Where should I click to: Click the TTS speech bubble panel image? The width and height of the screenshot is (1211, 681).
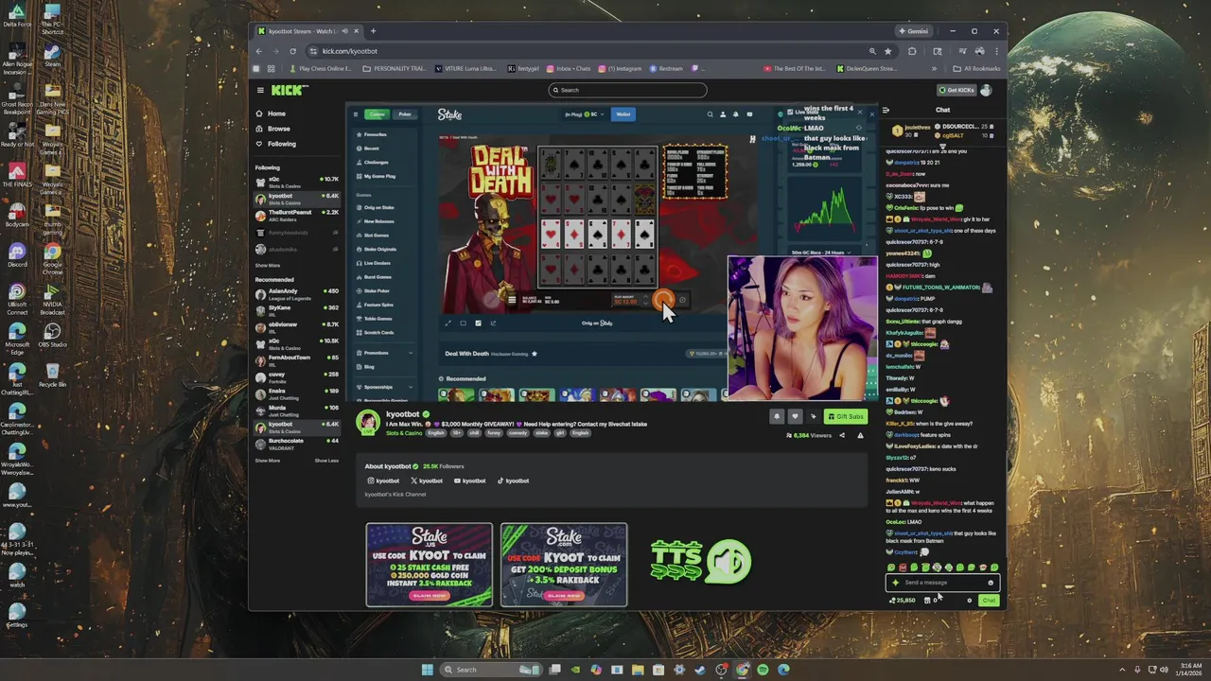pyautogui.click(x=701, y=561)
